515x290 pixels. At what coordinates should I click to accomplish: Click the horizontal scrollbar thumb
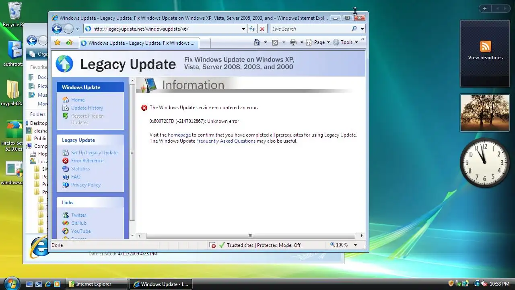point(250,236)
